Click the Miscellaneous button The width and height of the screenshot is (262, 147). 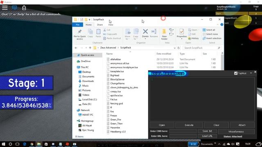(x=236, y=131)
